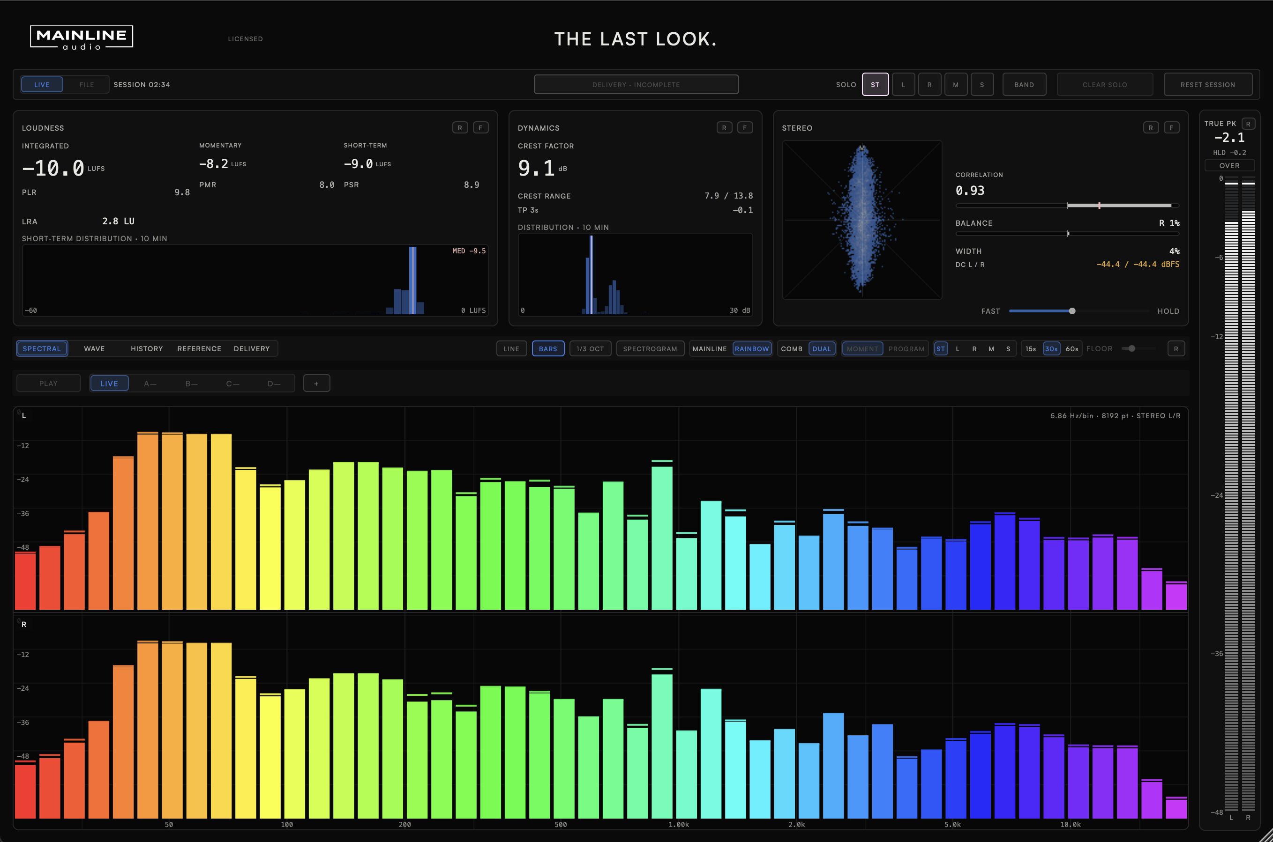Viewport: 1273px width, 842px height.
Task: Enable BAND solo
Action: click(x=1024, y=85)
